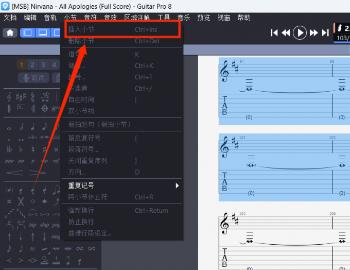Apply natural harmonic (hollow diamond)
This screenshot has width=350, height=270.
tap(32, 201)
